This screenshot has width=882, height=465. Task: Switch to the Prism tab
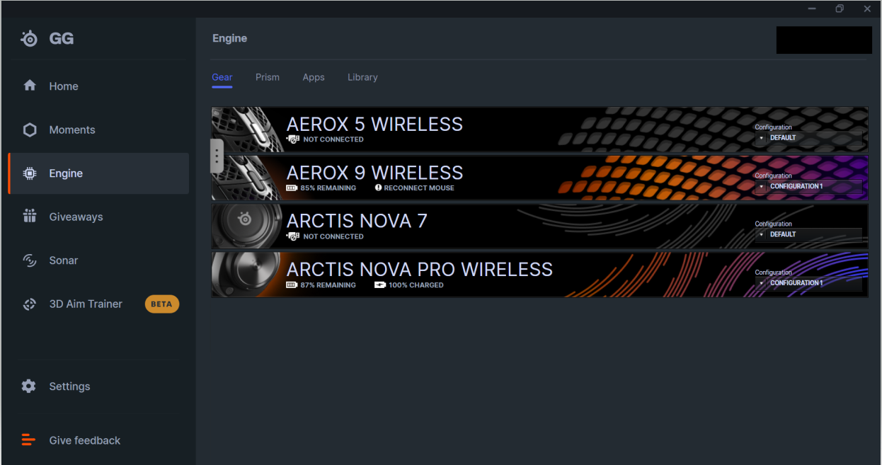click(x=268, y=77)
